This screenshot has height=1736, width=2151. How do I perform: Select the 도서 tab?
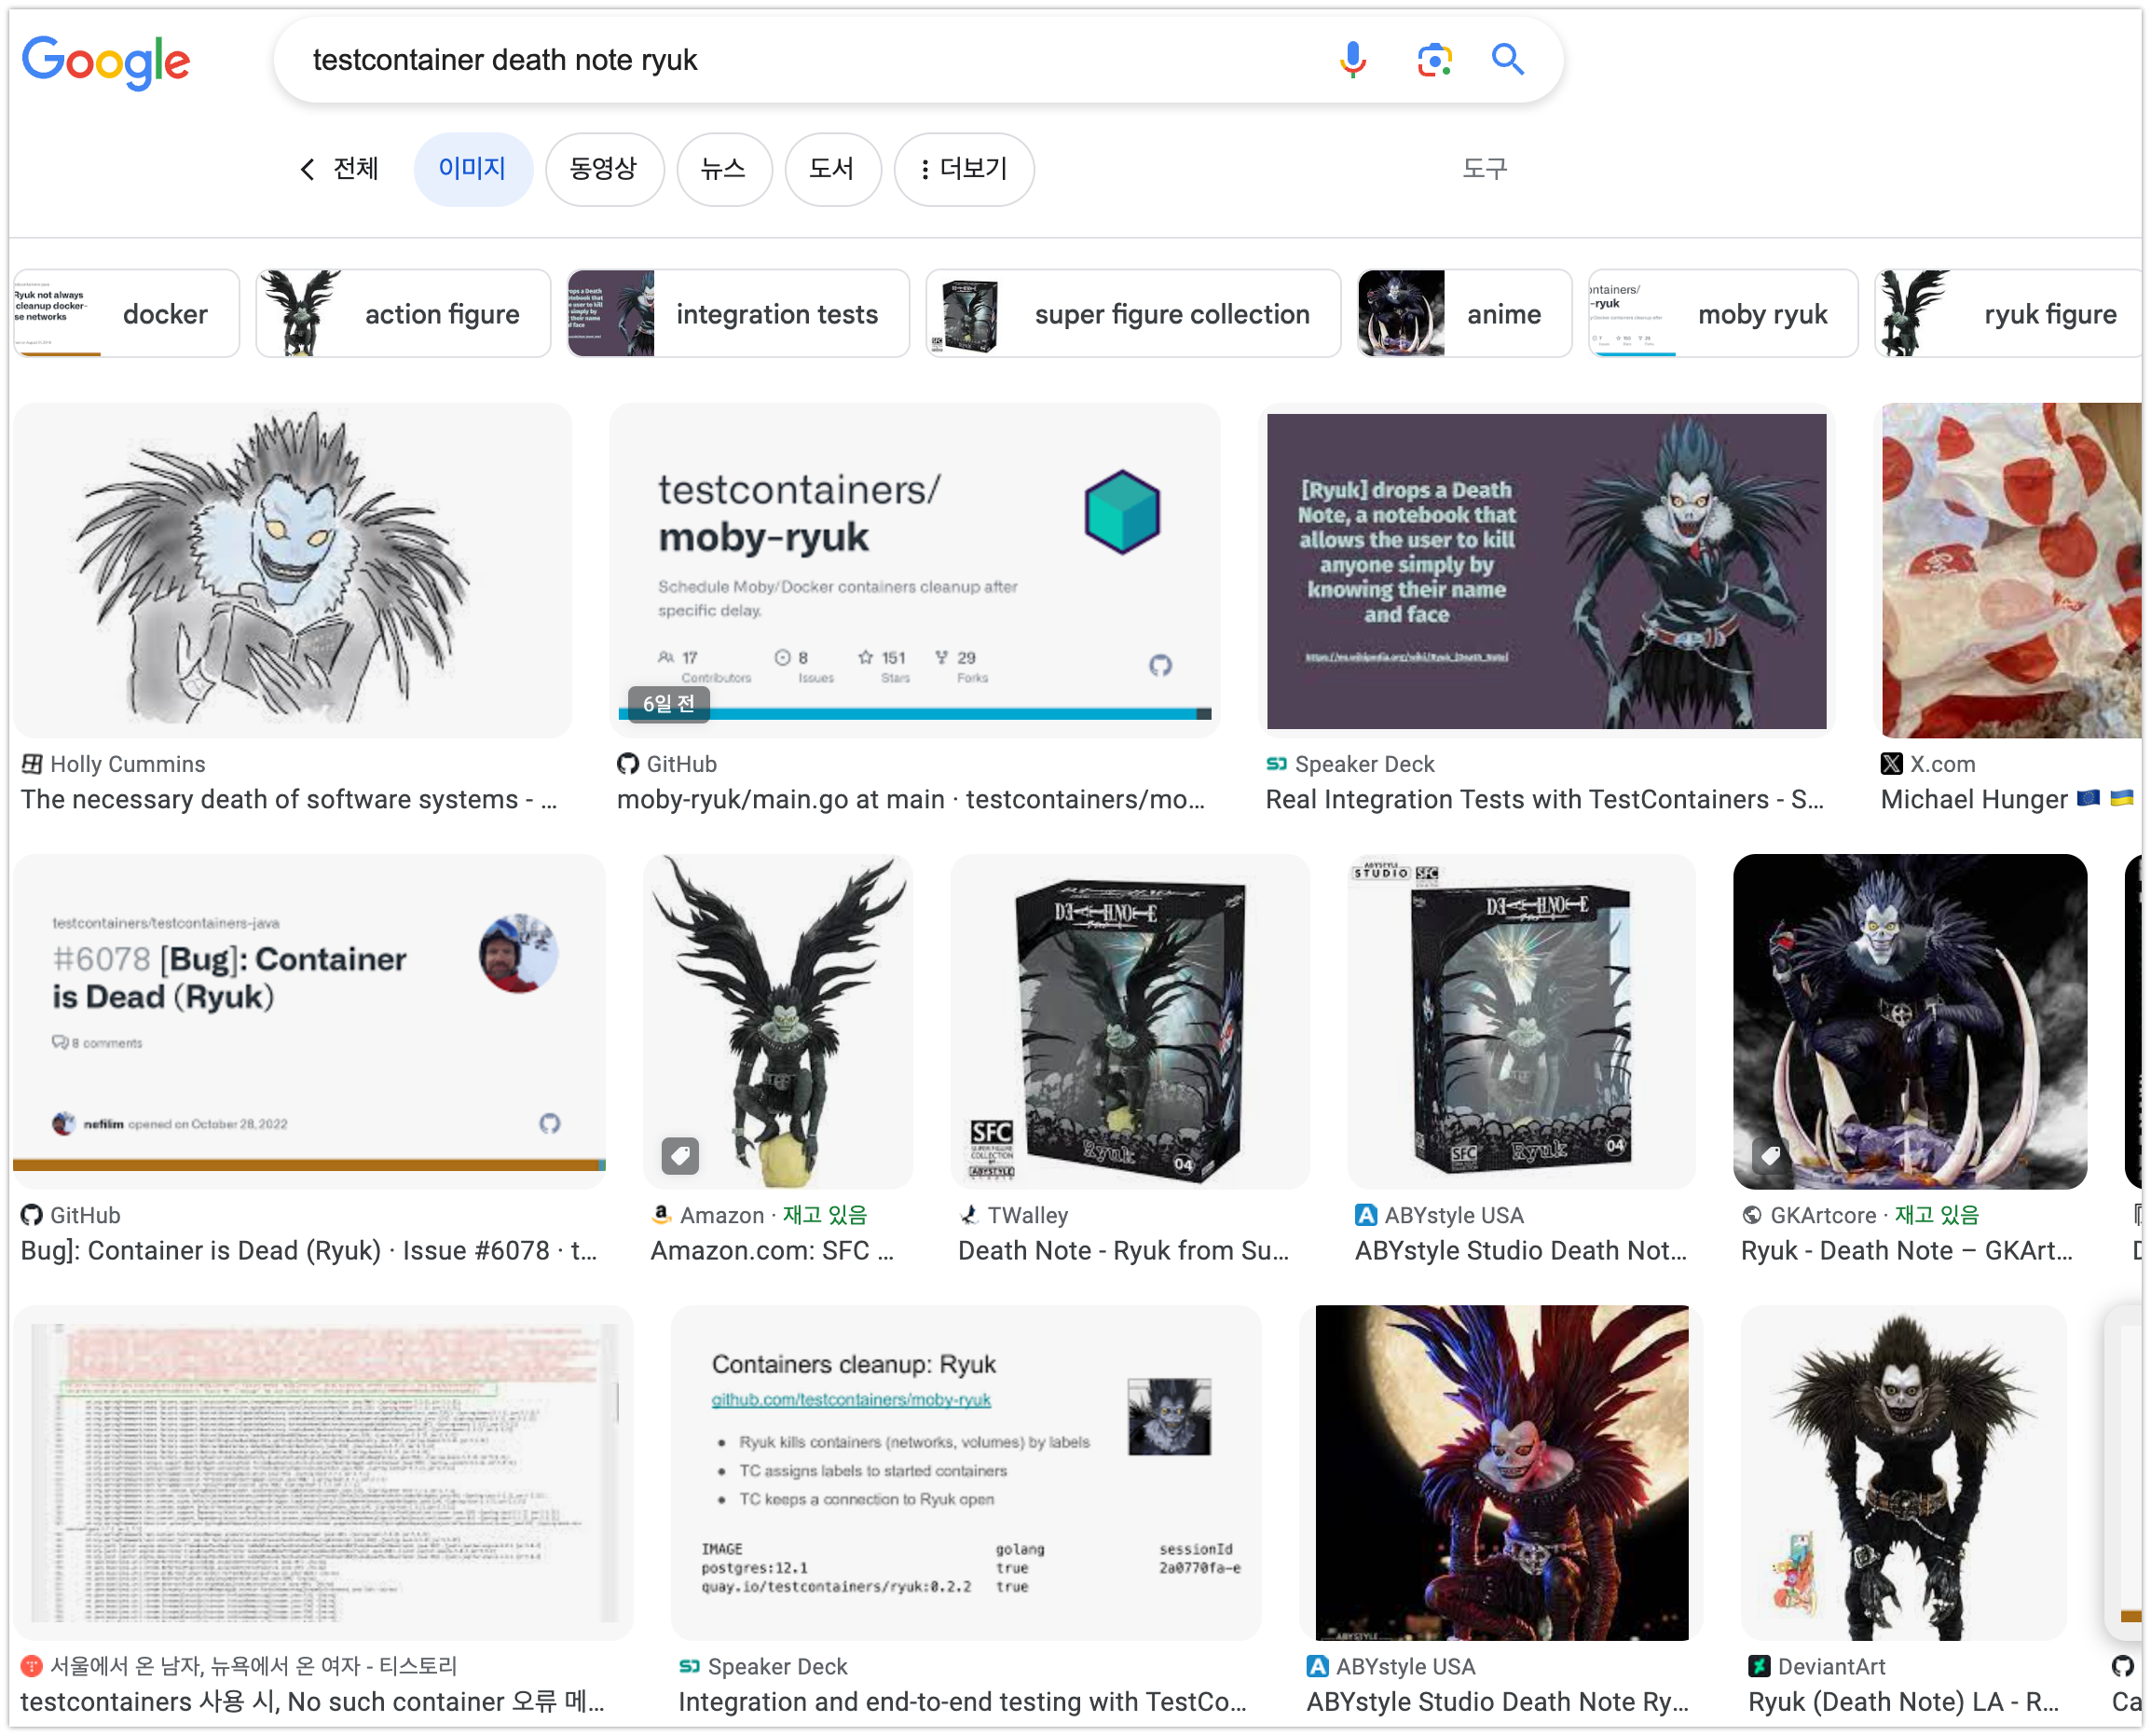click(831, 169)
